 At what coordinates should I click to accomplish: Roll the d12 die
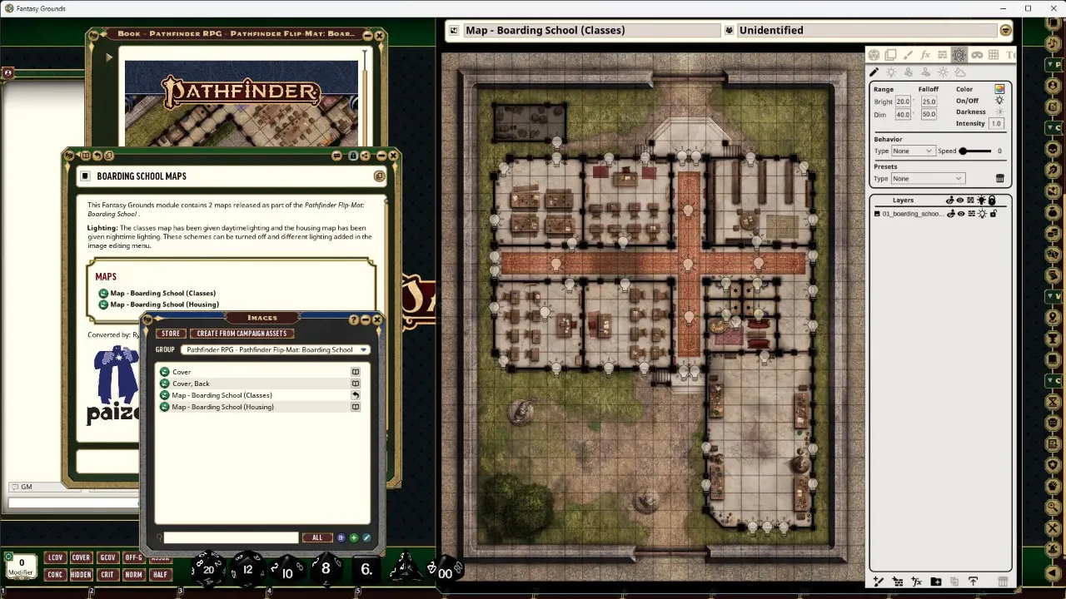coord(247,568)
